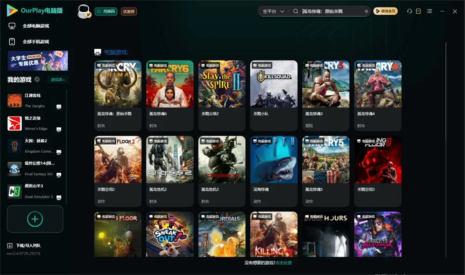
Task: Open the 孤岛惊魂:原始杀戮 game card
Action: pyautogui.click(x=118, y=96)
